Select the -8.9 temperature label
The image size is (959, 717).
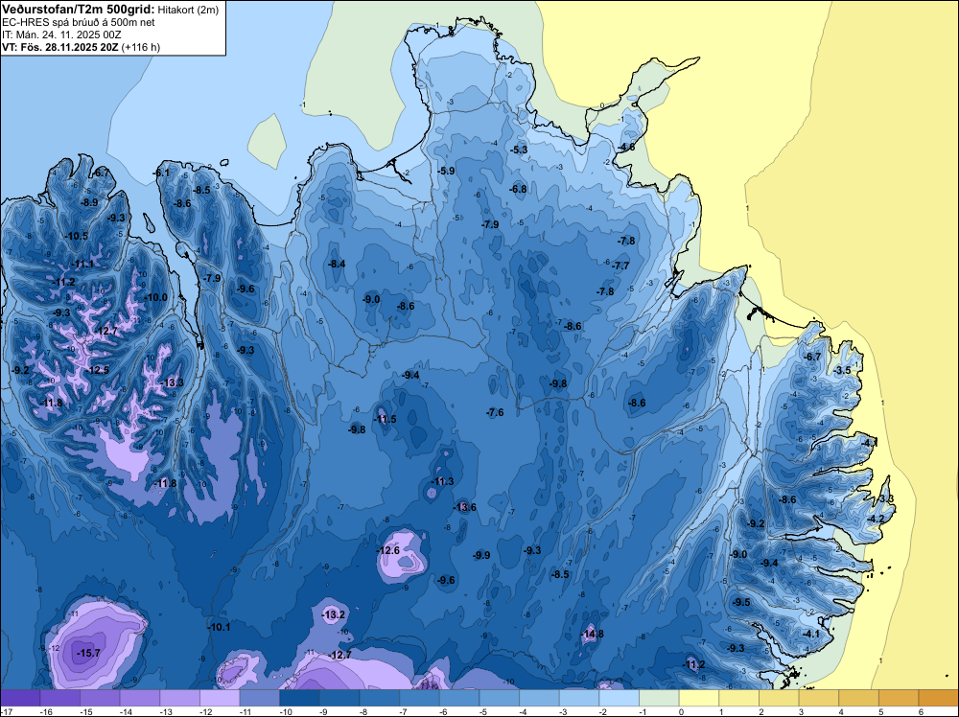pyautogui.click(x=88, y=202)
